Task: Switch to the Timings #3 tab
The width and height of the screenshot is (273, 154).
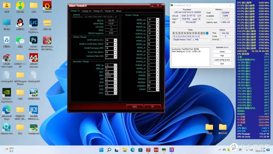Action: pos(98,11)
